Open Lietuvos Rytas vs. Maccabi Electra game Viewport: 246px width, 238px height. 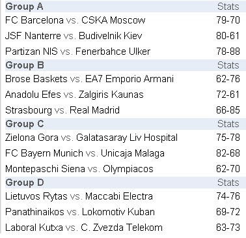pyautogui.click(x=79, y=196)
